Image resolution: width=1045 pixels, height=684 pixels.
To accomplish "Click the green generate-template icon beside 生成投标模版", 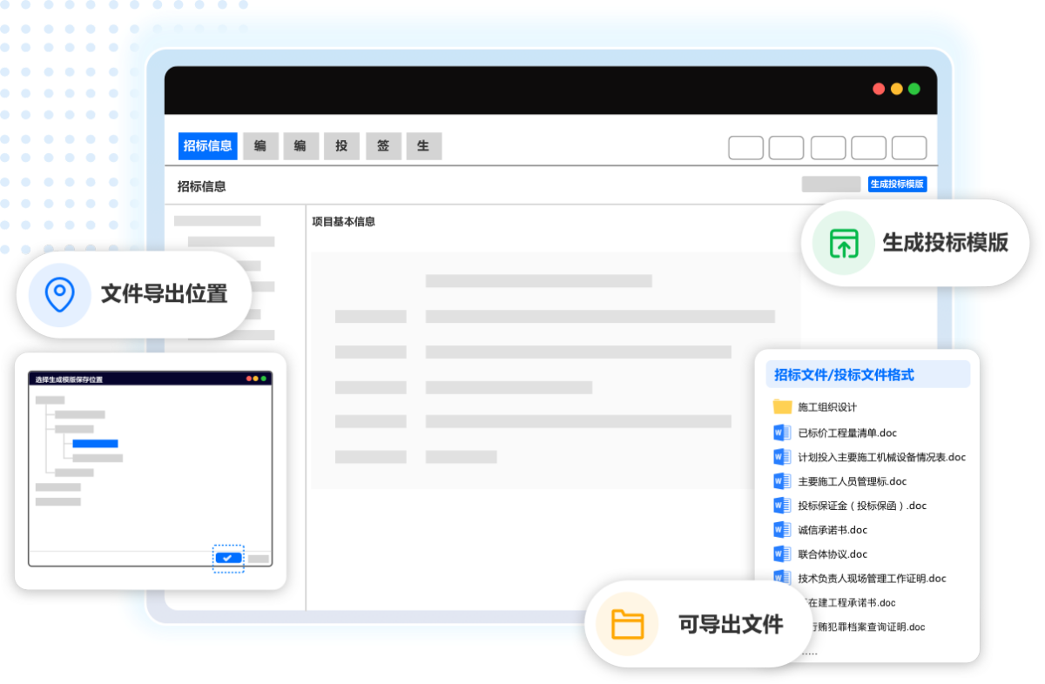I will 841,245.
